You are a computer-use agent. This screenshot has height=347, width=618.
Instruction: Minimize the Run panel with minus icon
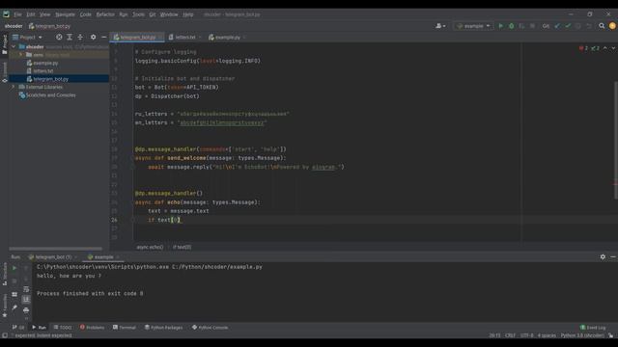click(x=613, y=257)
